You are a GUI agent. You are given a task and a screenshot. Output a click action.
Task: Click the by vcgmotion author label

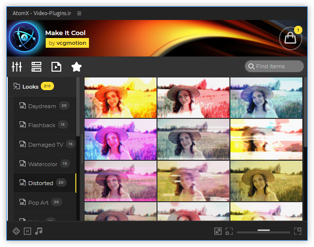click(x=67, y=43)
